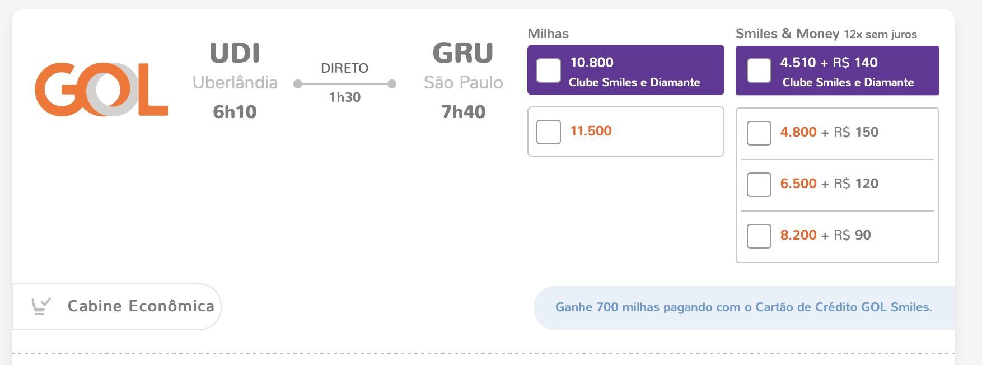Click the 6h10 departure time

235,112
